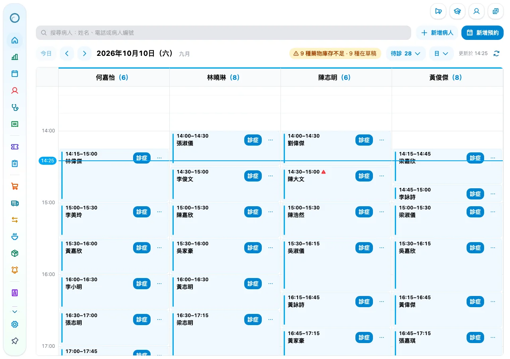Toggle the pin icon at sidebar bottom
Viewport: 510px width, 359px height.
tap(15, 341)
